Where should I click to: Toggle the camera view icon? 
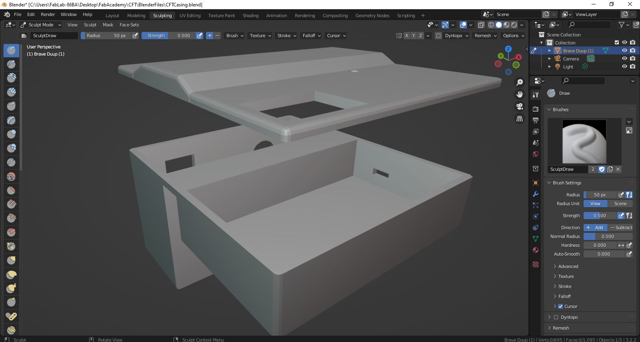(520, 106)
